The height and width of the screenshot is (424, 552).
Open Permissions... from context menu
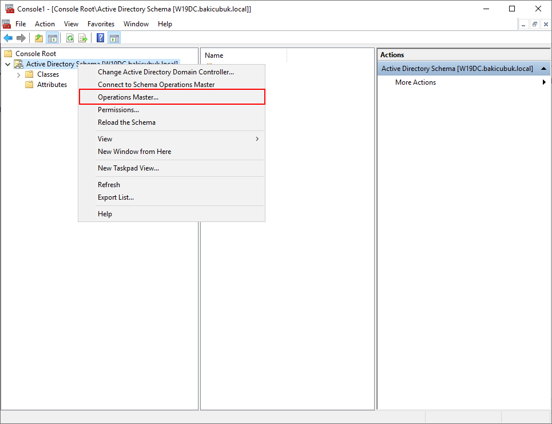point(172,109)
